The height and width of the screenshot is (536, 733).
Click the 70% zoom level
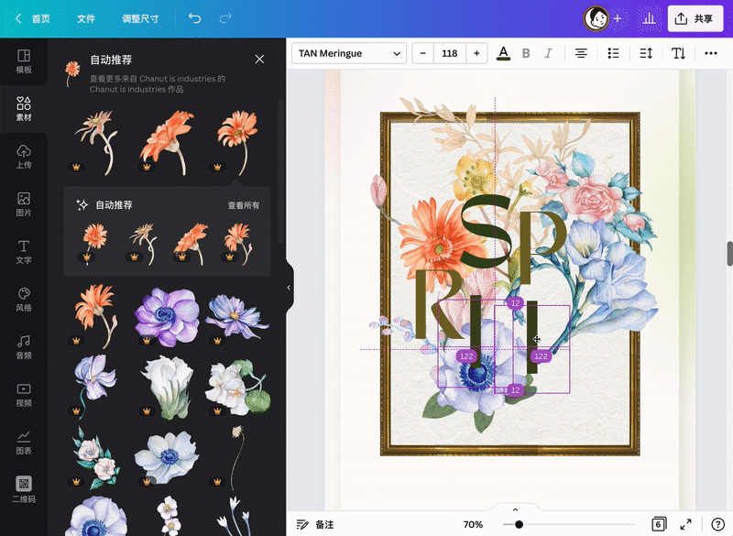pos(473,524)
